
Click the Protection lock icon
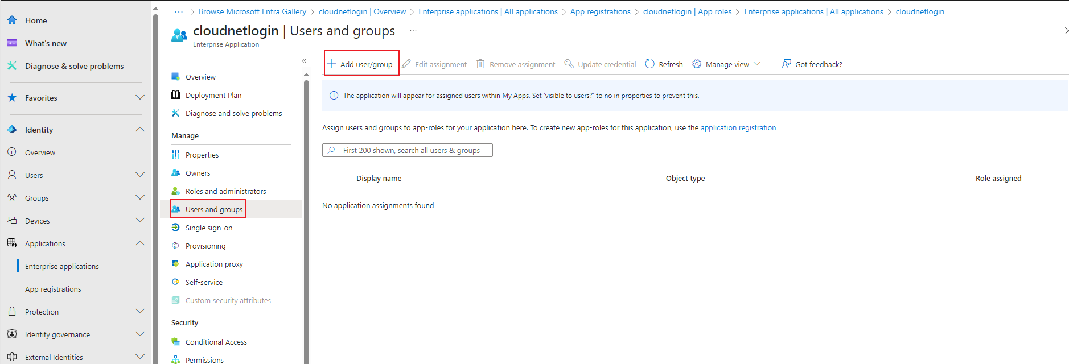pyautogui.click(x=12, y=312)
